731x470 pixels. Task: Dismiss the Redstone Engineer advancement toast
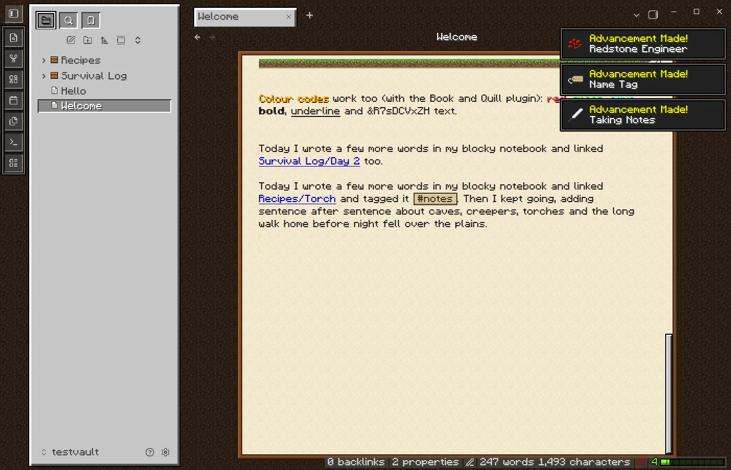[643, 44]
